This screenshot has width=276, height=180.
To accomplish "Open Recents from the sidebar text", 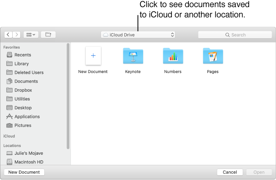I will pos(23,55).
